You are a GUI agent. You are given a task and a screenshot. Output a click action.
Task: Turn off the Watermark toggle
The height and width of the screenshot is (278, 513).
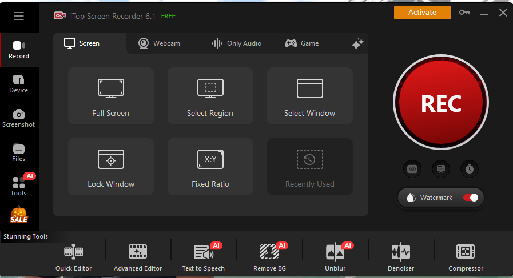point(470,198)
